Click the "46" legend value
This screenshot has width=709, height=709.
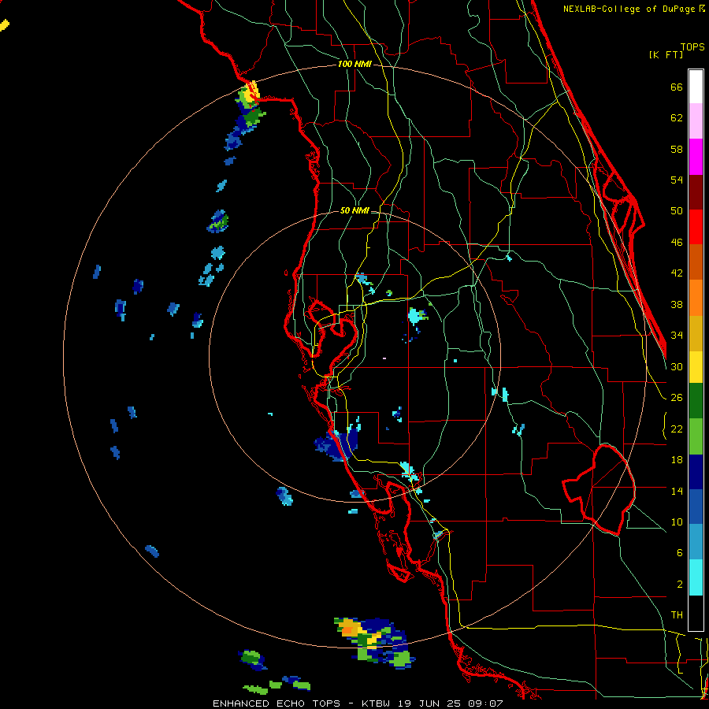(677, 243)
